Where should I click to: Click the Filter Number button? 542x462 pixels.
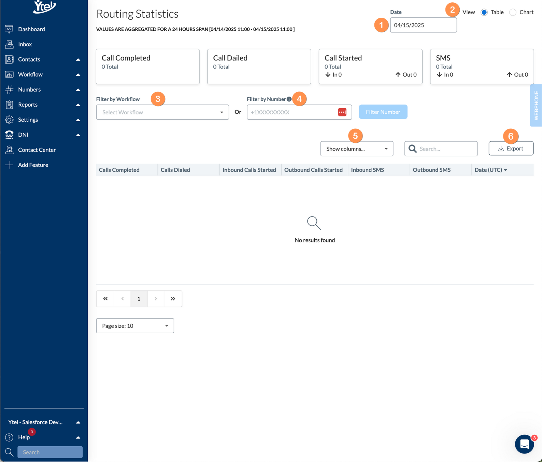[x=383, y=112]
